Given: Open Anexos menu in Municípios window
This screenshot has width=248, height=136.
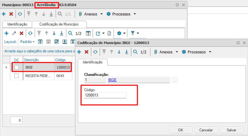Looking at the screenshot, I should coord(91,14).
